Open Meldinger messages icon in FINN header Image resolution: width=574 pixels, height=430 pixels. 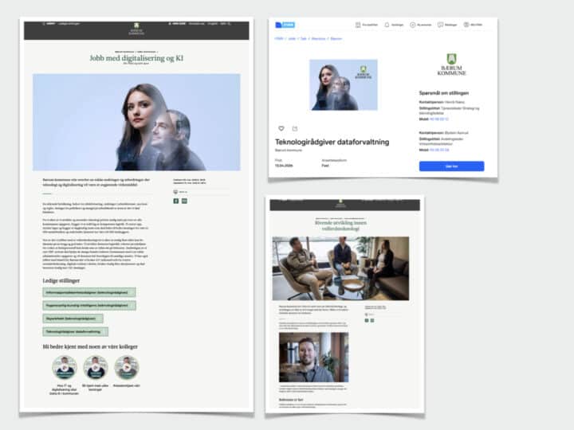[440, 25]
